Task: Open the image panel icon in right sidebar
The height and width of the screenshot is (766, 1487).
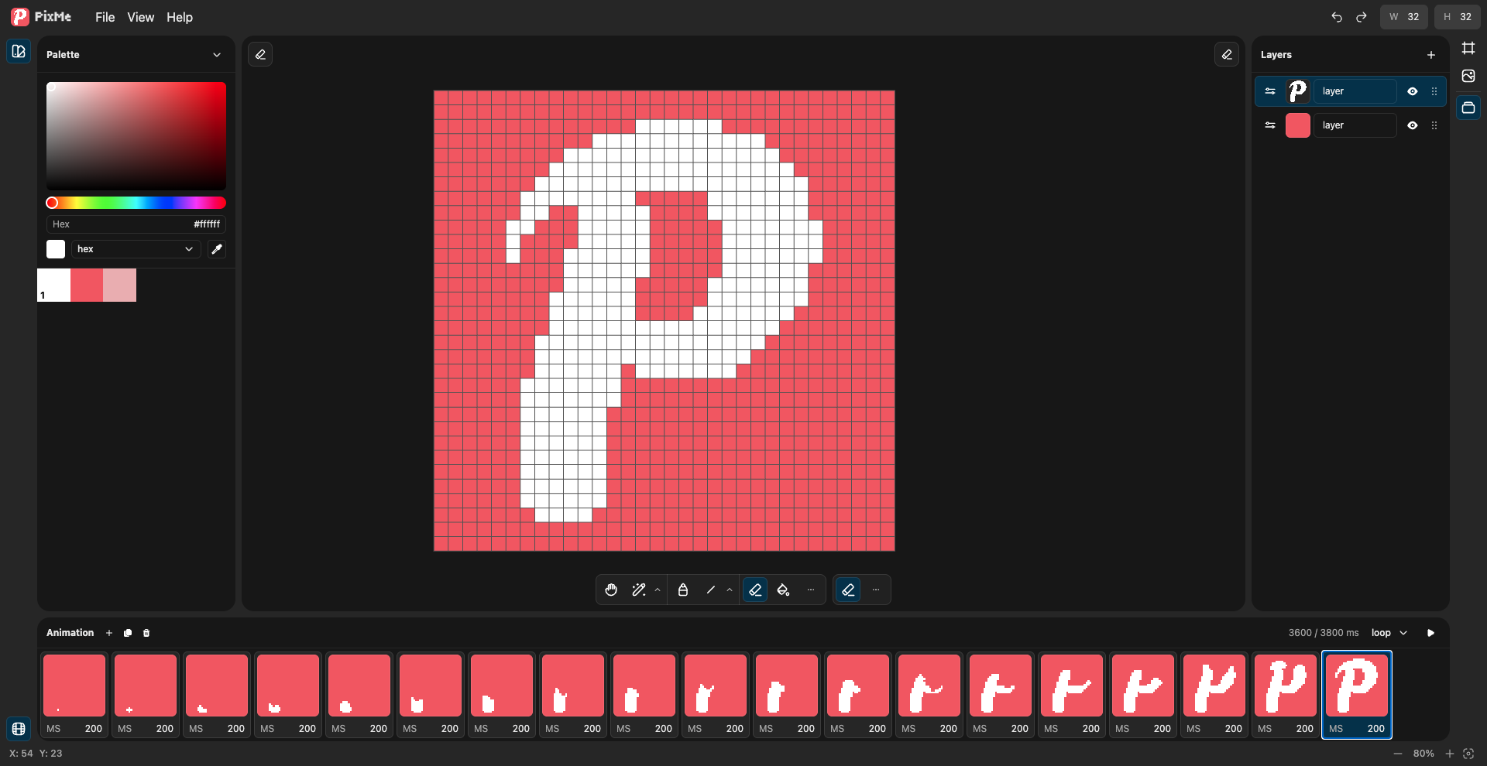Action: pos(1468,76)
